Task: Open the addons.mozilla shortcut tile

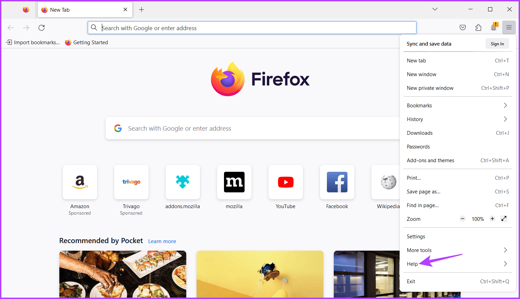Action: pyautogui.click(x=183, y=182)
